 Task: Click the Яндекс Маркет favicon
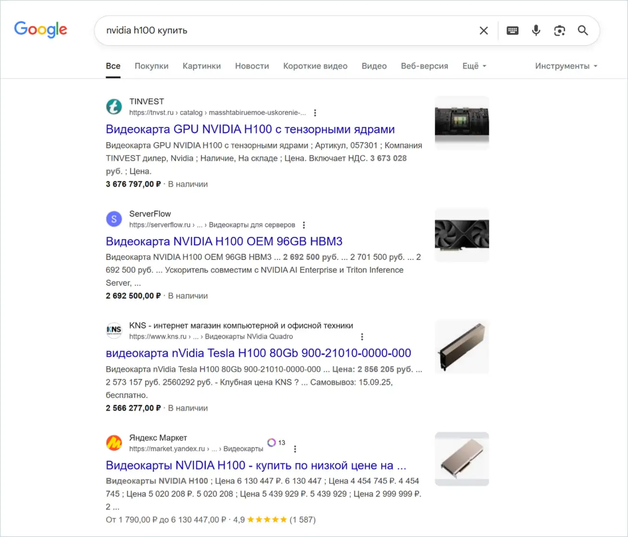[114, 443]
